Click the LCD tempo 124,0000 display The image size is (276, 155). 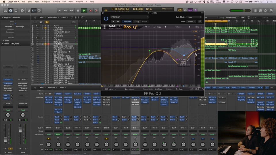click(x=138, y=9)
